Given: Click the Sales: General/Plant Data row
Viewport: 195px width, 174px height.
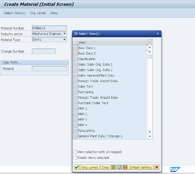Looking at the screenshot, I should (x=112, y=76).
